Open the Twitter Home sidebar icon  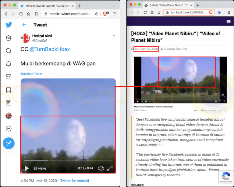9,38
